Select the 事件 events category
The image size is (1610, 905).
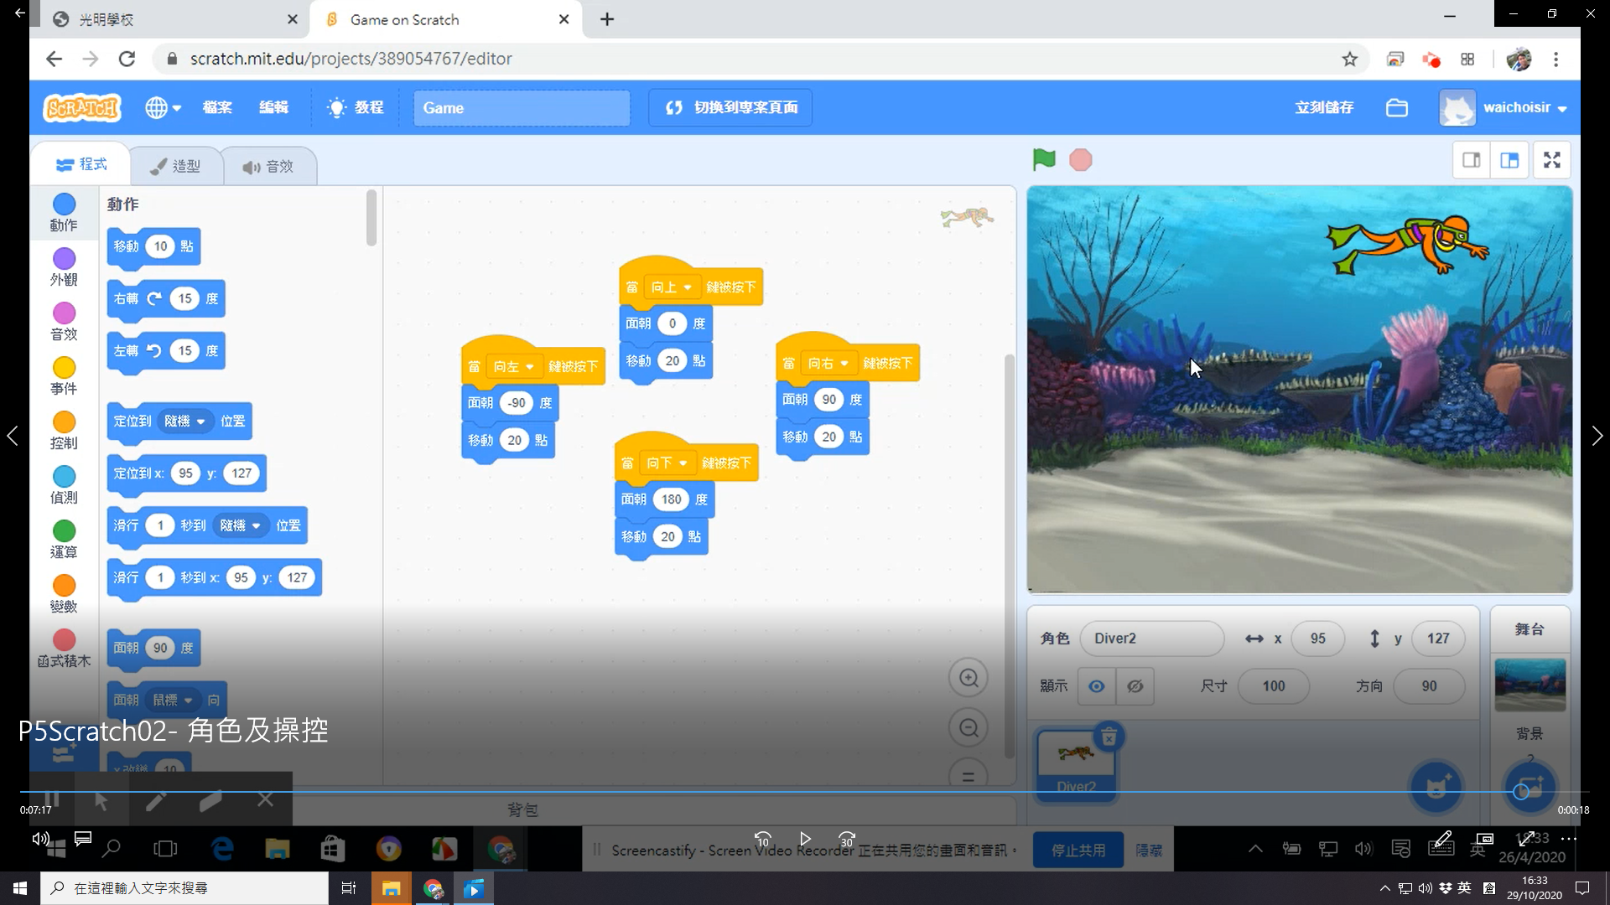(64, 376)
